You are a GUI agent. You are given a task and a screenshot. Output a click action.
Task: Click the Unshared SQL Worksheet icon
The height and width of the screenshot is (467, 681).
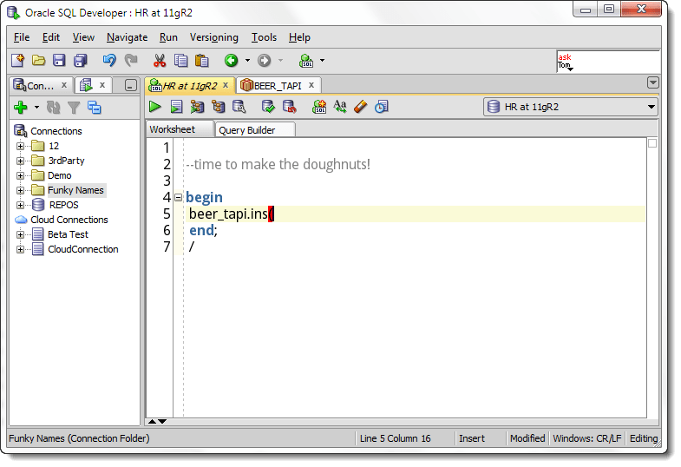(319, 107)
